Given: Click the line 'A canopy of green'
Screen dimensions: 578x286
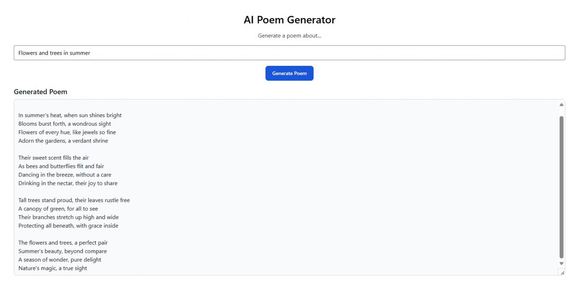Looking at the screenshot, I should [58, 208].
